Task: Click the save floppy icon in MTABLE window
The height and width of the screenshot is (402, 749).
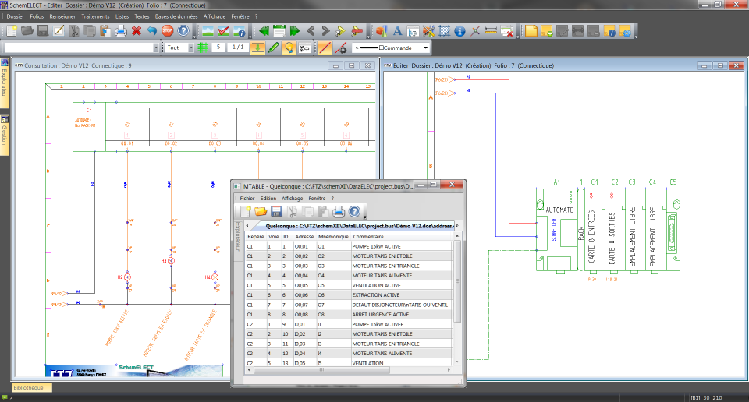Action: [x=276, y=211]
